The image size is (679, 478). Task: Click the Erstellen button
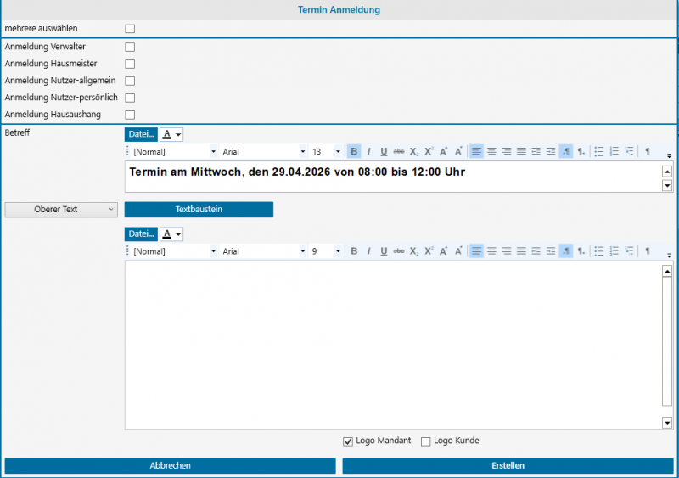[508, 466]
